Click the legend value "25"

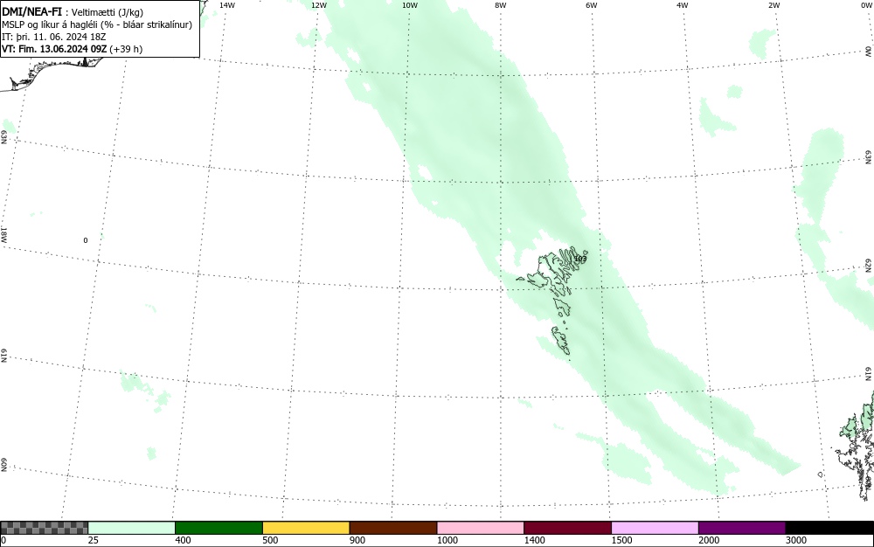(94, 540)
